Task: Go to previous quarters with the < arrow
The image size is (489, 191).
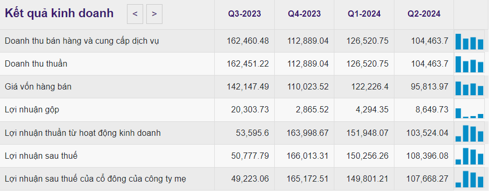Action: (135, 14)
